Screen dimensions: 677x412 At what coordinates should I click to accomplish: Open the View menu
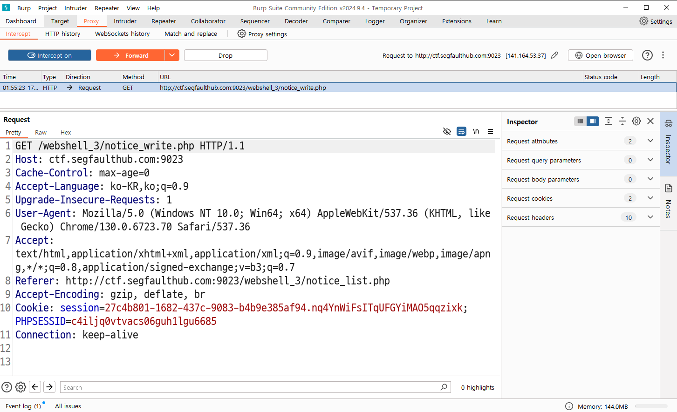pos(133,8)
